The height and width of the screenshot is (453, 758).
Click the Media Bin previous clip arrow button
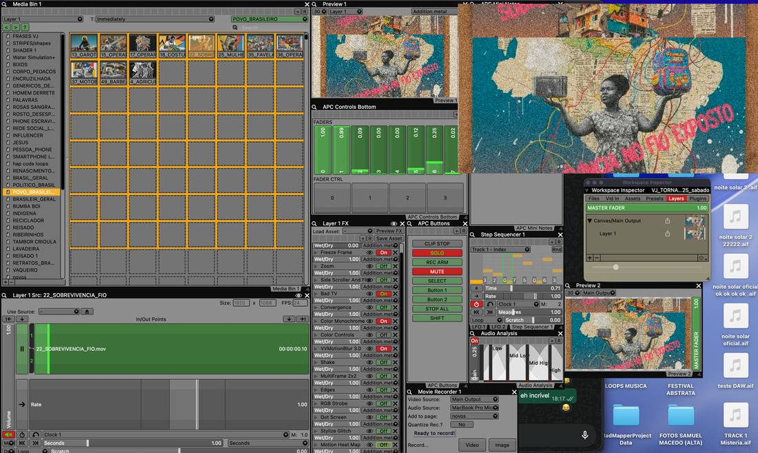pos(7,27)
